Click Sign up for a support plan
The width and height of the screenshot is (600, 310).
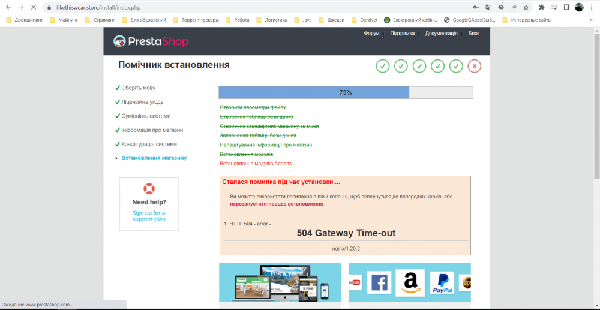149,216
